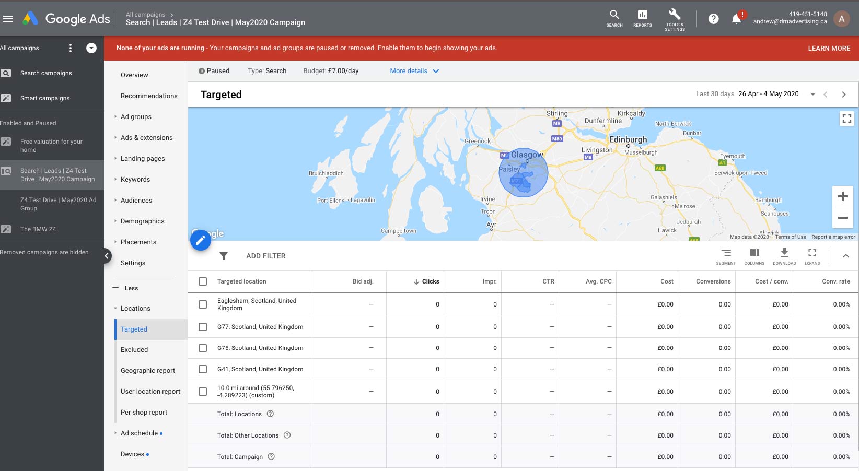The image size is (859, 471).
Task: Click the filter funnel icon
Action: pos(224,256)
